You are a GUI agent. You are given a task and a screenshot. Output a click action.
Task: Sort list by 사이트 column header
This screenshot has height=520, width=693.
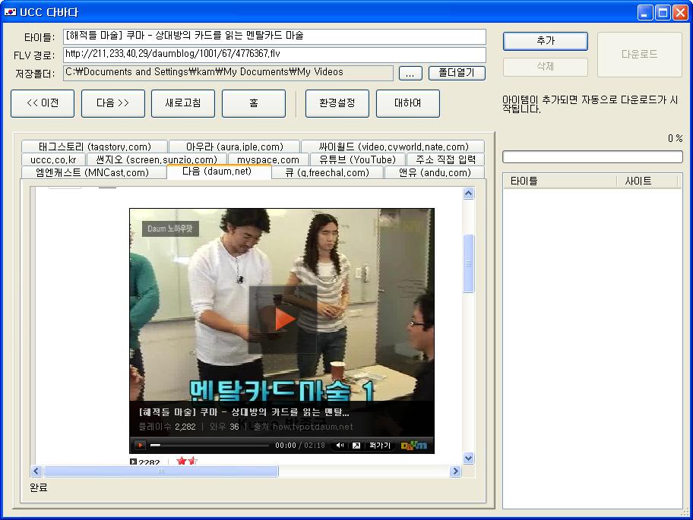pyautogui.click(x=647, y=181)
